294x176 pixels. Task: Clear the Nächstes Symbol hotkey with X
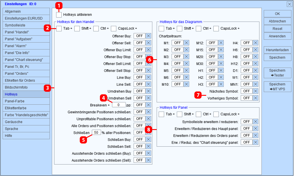[x=255, y=91]
